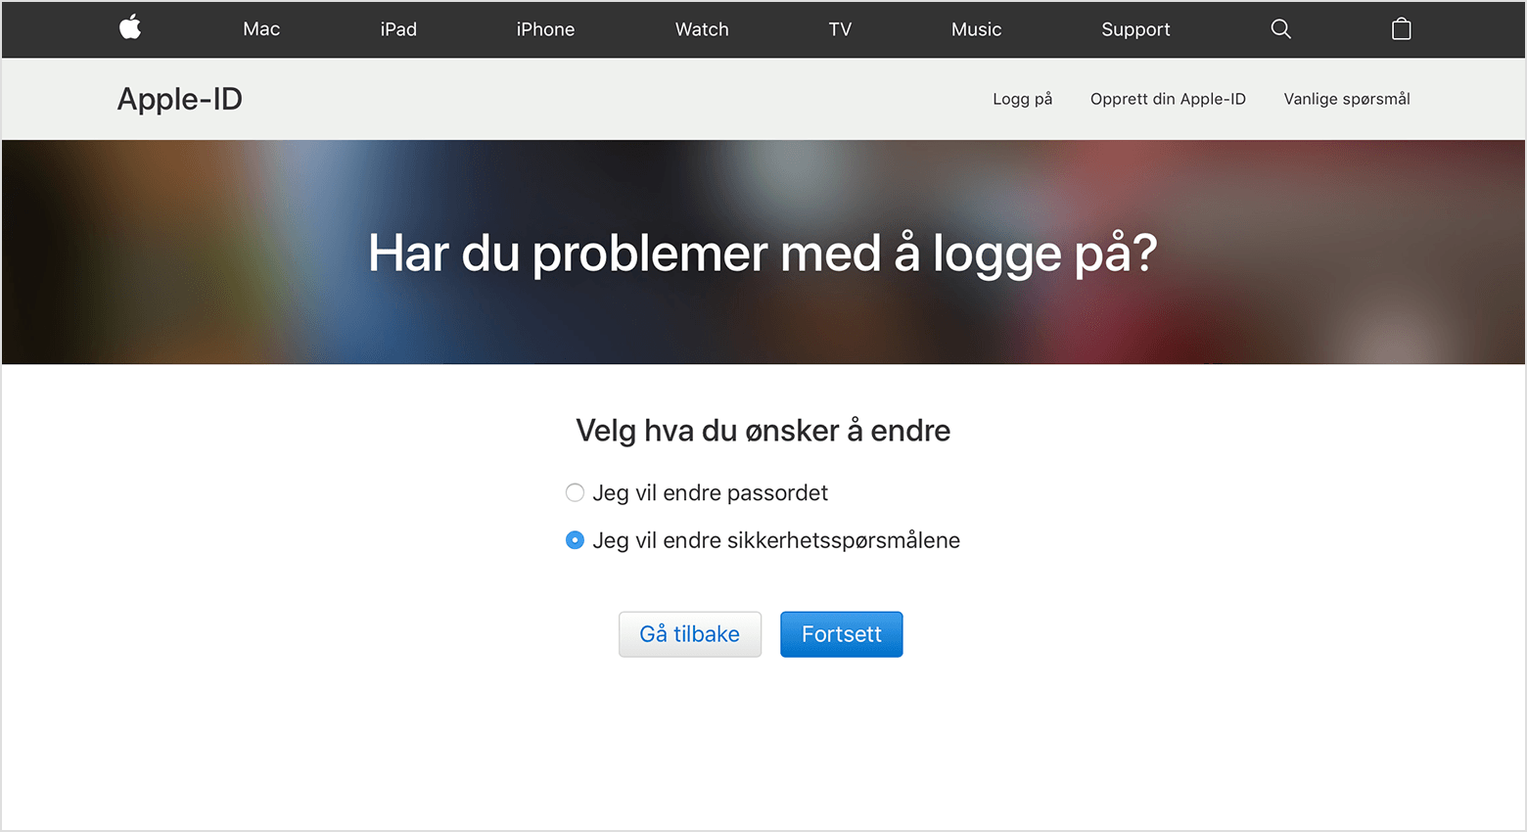The image size is (1527, 832).
Task: Click the 'Jeg vil endre passordet' label
Action: click(x=710, y=493)
